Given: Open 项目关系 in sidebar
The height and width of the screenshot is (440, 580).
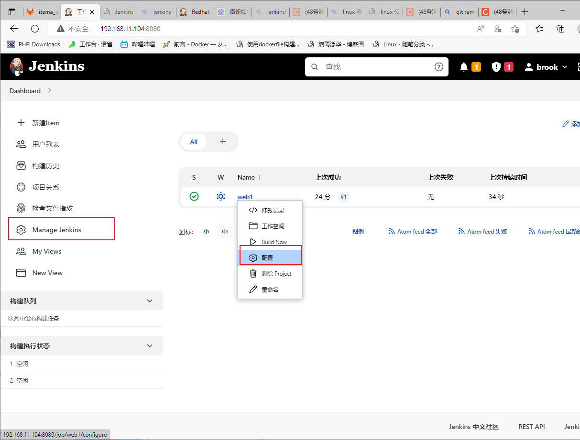Looking at the screenshot, I should [x=38, y=187].
